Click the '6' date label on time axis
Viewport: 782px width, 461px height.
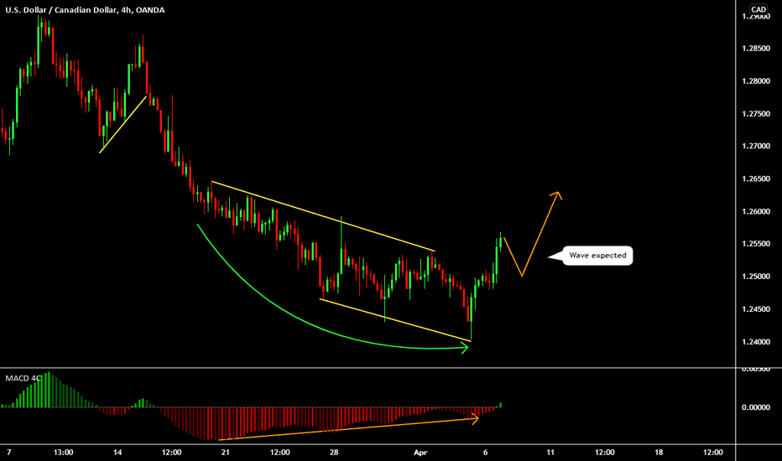(485, 453)
